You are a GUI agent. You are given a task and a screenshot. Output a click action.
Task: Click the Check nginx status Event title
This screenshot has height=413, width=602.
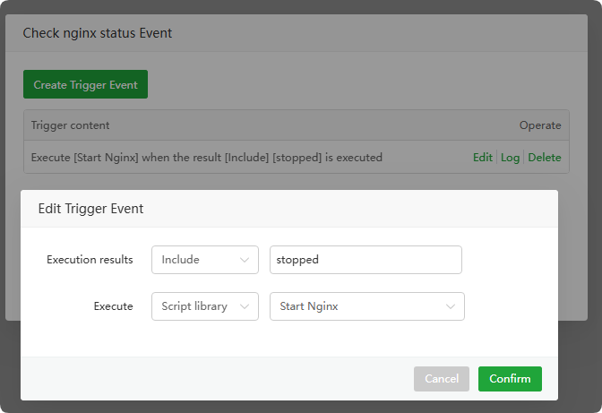[x=97, y=33]
